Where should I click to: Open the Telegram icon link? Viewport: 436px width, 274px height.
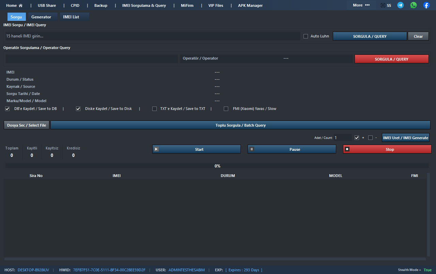point(401,5)
